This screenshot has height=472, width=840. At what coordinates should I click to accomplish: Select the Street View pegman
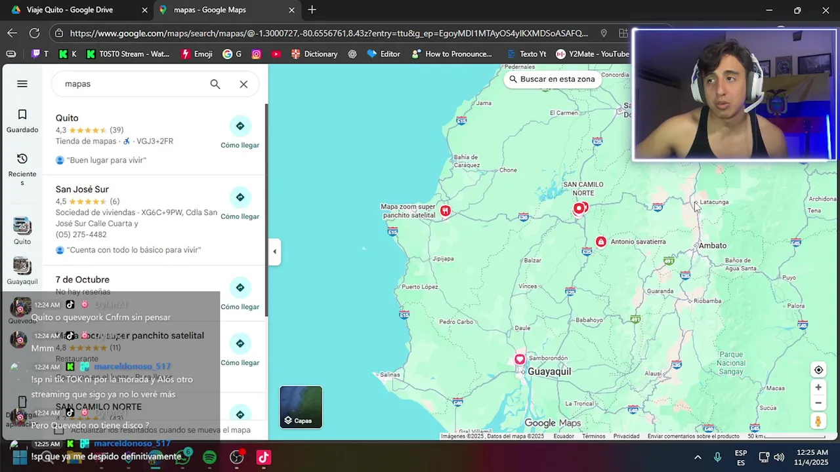[x=818, y=422]
